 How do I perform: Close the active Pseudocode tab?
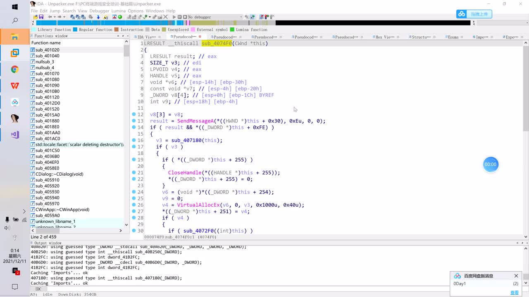coord(200,37)
